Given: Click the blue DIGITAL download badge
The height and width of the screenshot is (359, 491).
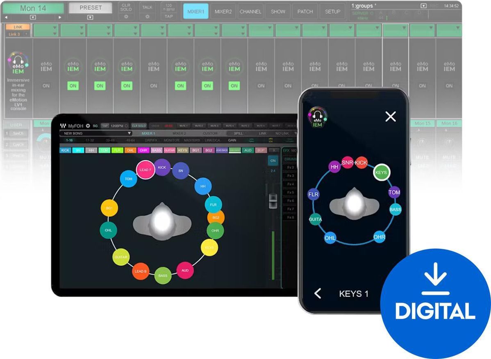Looking at the screenshot, I should click(435, 303).
